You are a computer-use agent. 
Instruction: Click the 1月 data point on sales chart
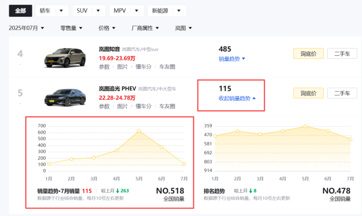coord(49,164)
